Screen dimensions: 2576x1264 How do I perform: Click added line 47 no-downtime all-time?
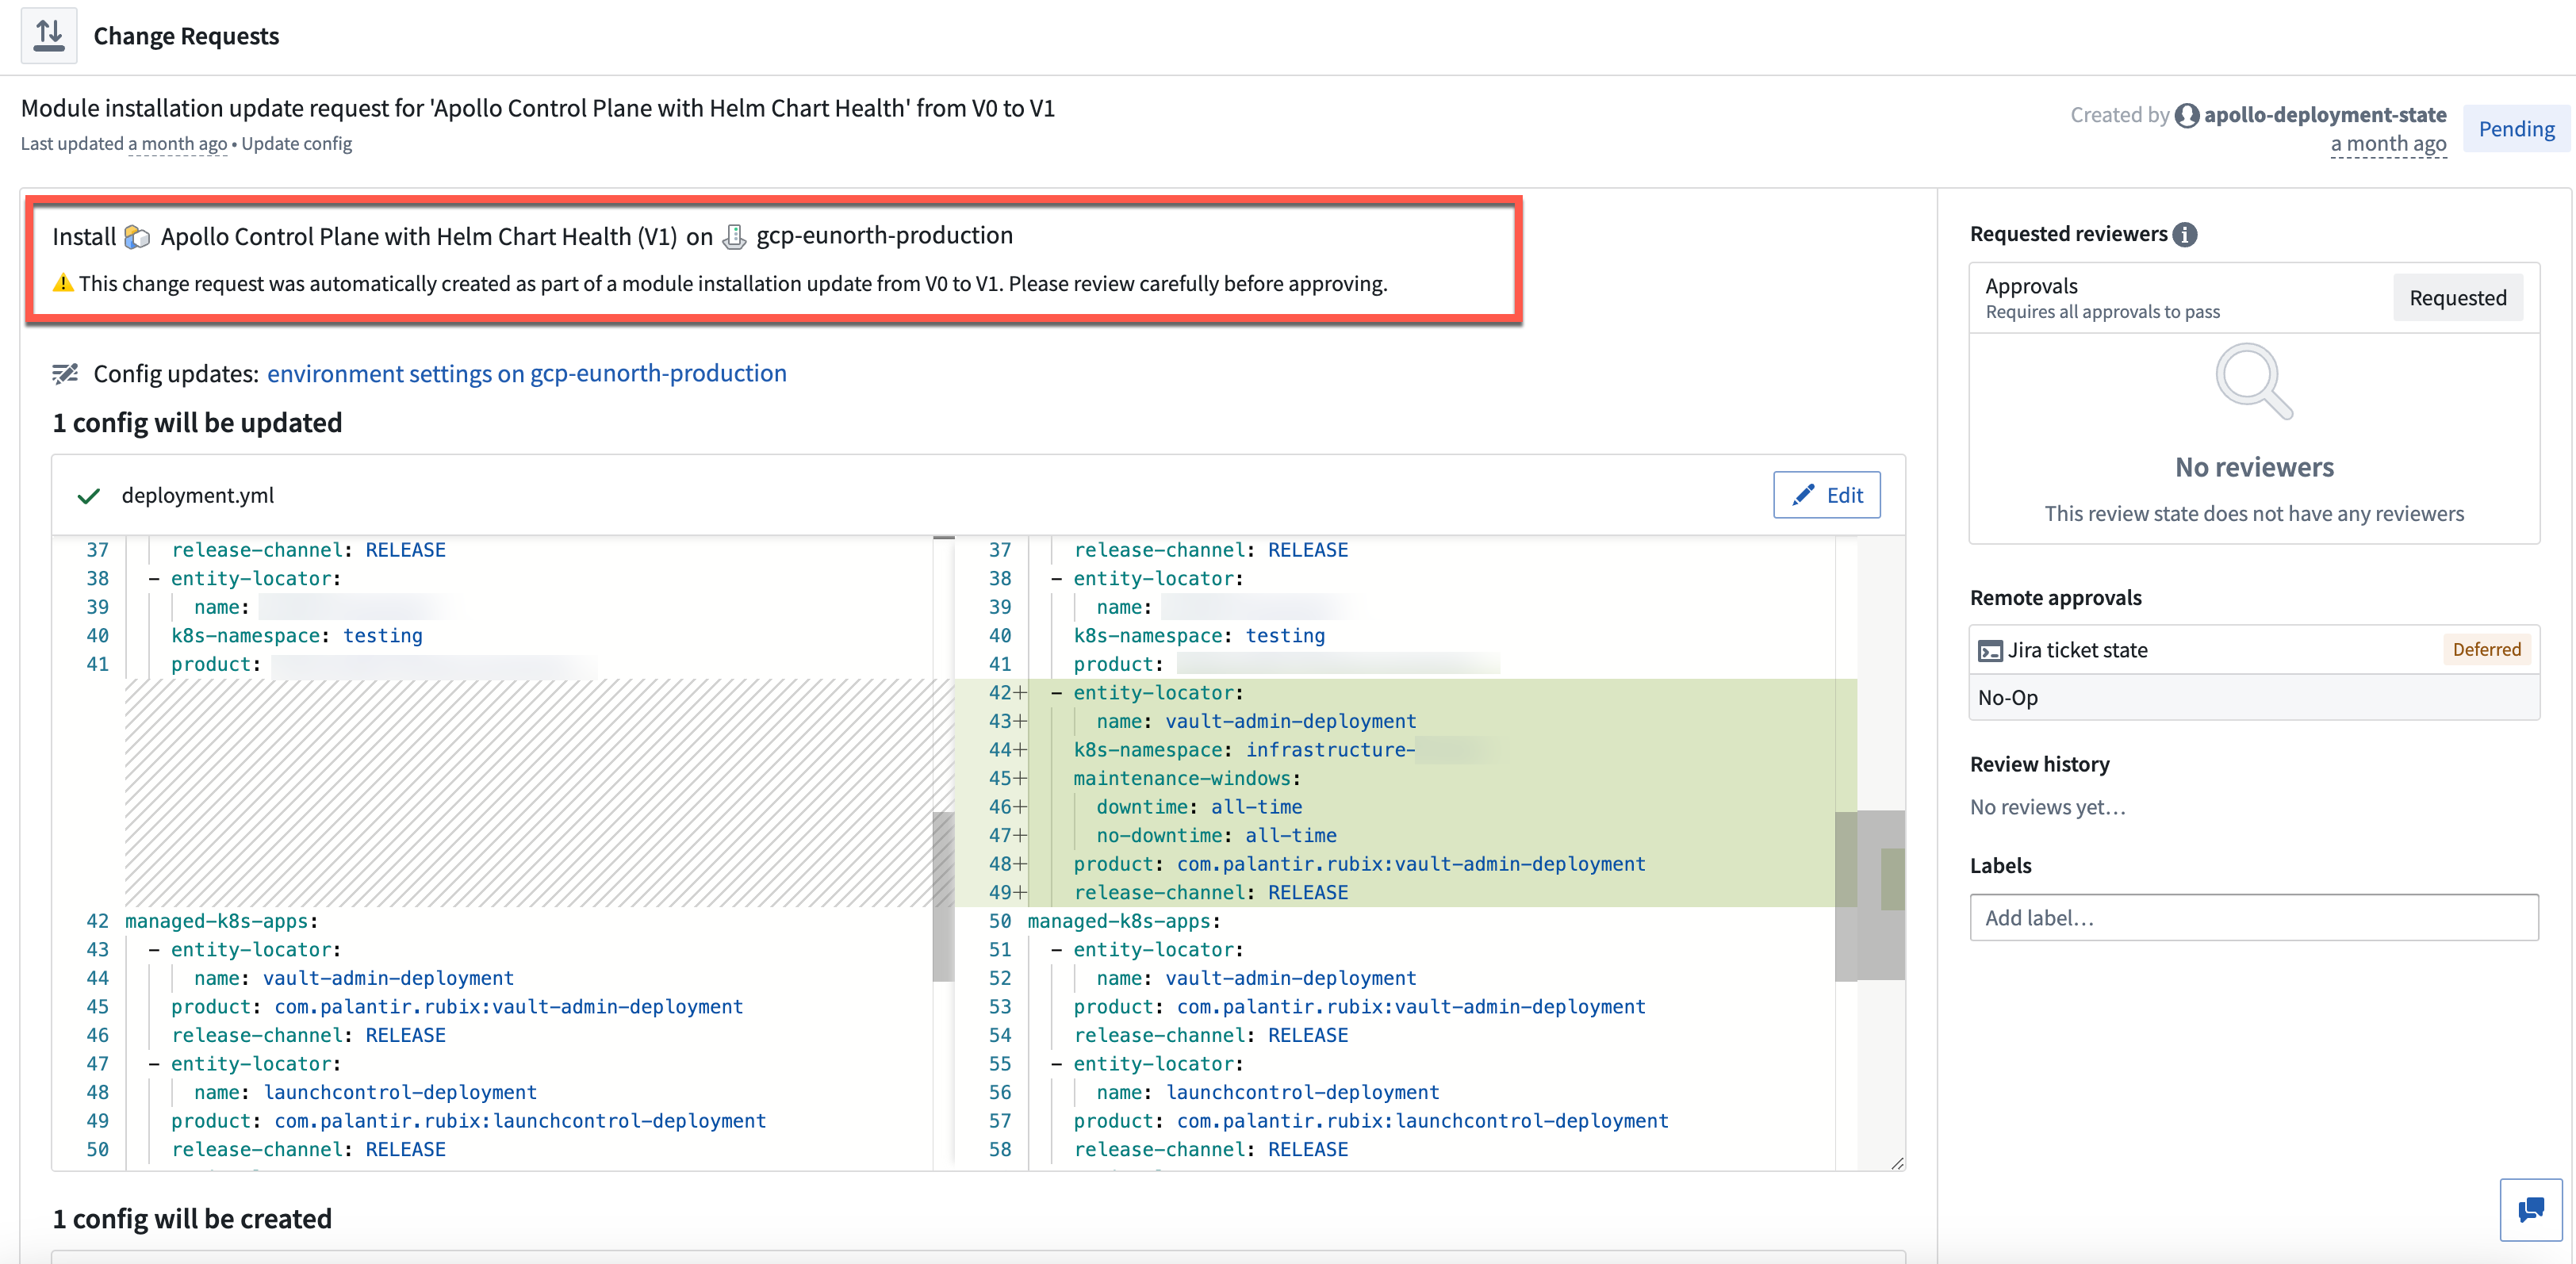(1216, 836)
